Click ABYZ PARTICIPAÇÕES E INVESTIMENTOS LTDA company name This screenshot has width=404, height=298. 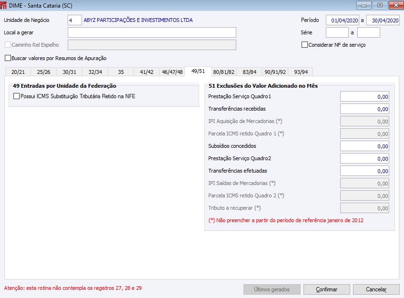[x=138, y=20]
